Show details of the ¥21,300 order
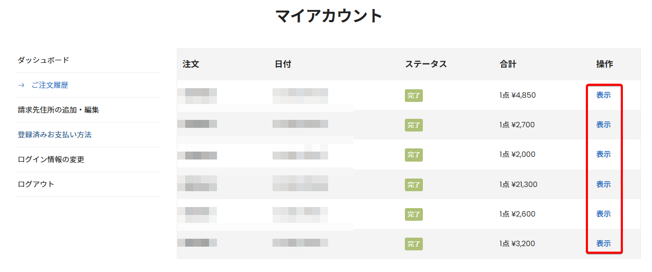This screenshot has height=272, width=652. (603, 184)
